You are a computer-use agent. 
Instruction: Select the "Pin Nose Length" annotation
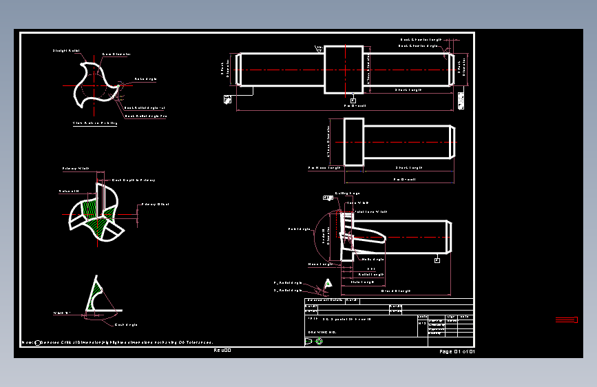[324, 167]
